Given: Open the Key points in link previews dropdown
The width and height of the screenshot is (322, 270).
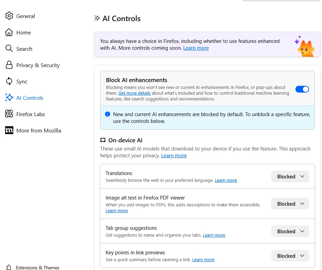Looking at the screenshot, I should (290, 256).
